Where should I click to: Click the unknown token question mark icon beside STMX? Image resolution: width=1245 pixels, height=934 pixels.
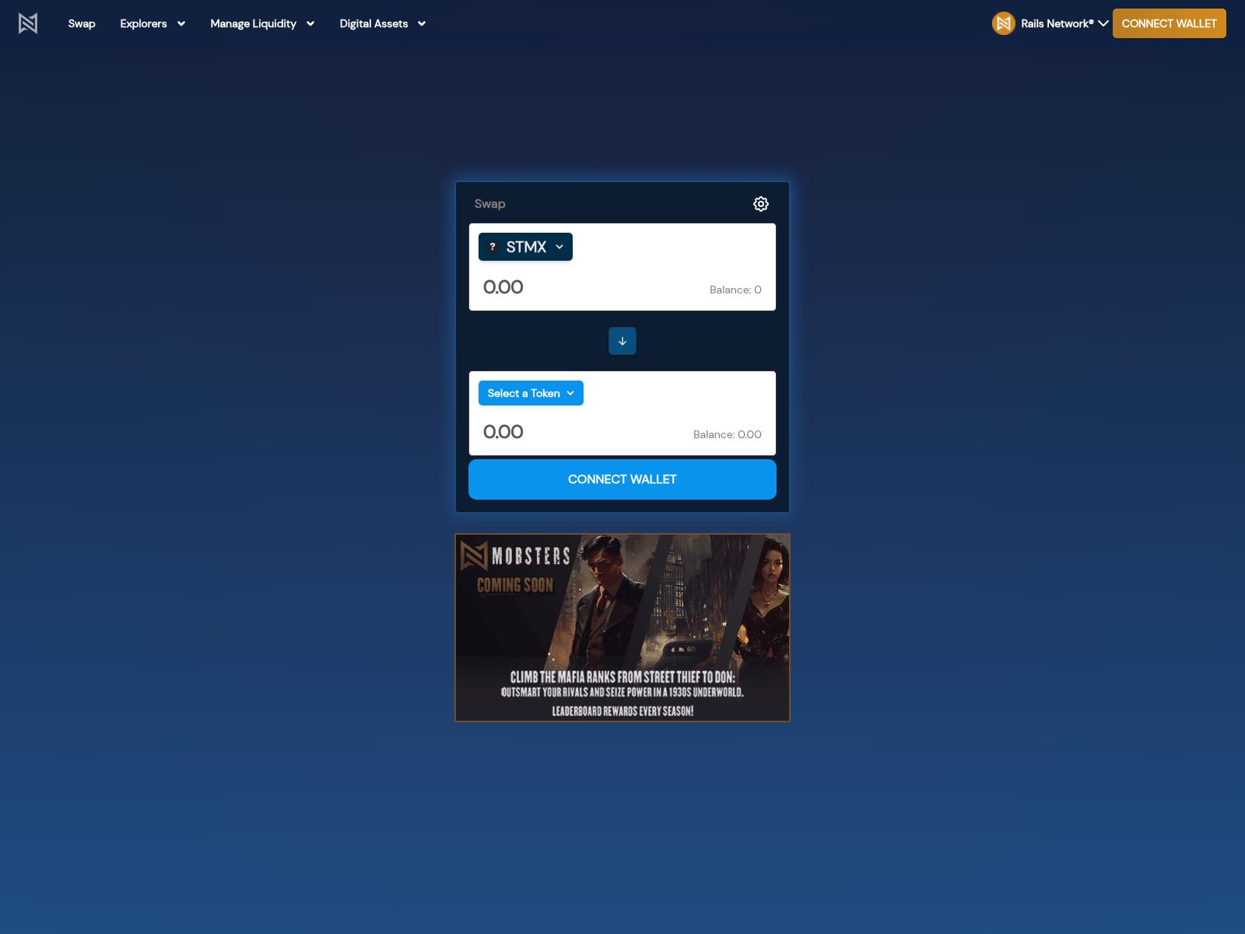pyautogui.click(x=493, y=247)
